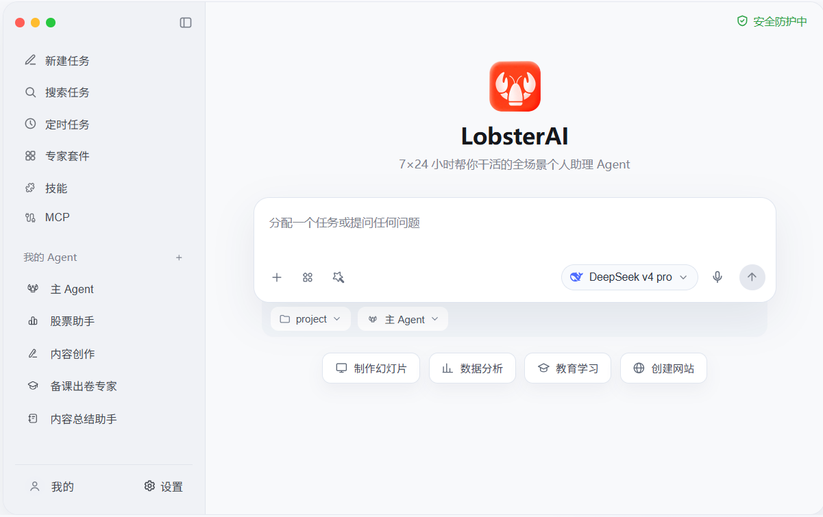Click the magic wand icon in input box
This screenshot has width=823, height=517.
pos(339,277)
